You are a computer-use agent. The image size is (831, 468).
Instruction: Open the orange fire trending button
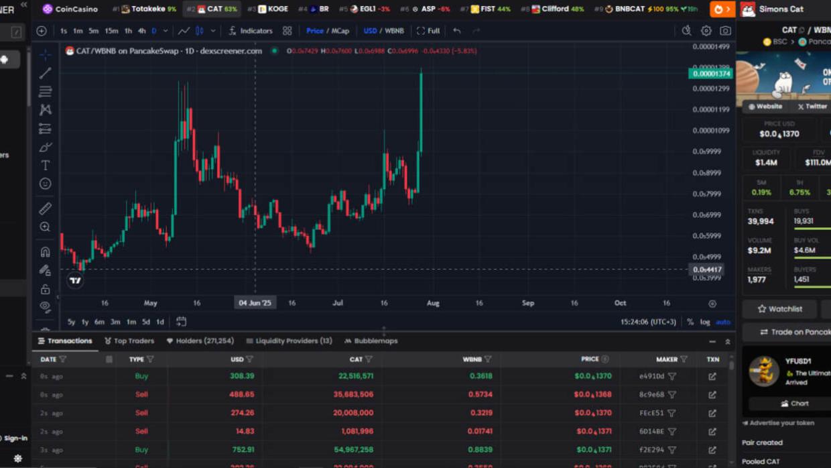(x=722, y=9)
